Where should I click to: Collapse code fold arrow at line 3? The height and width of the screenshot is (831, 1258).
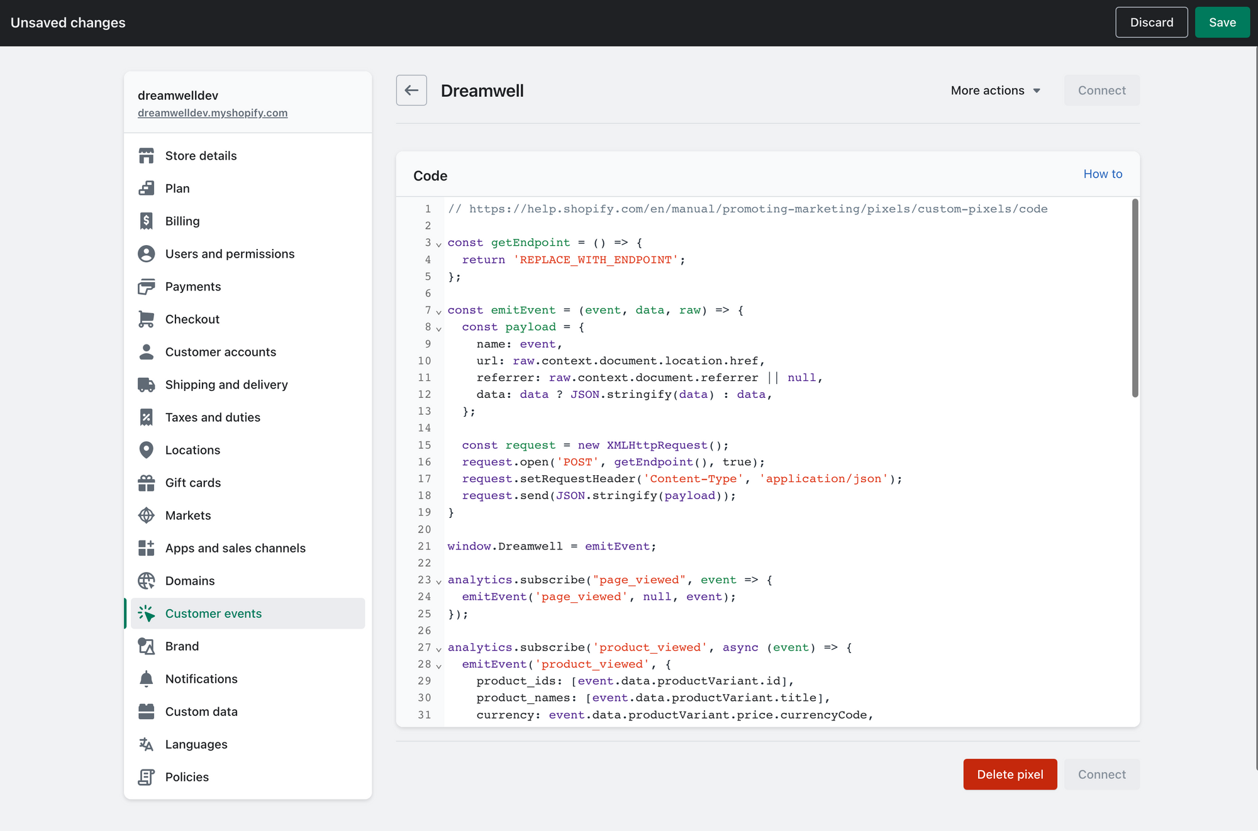439,244
